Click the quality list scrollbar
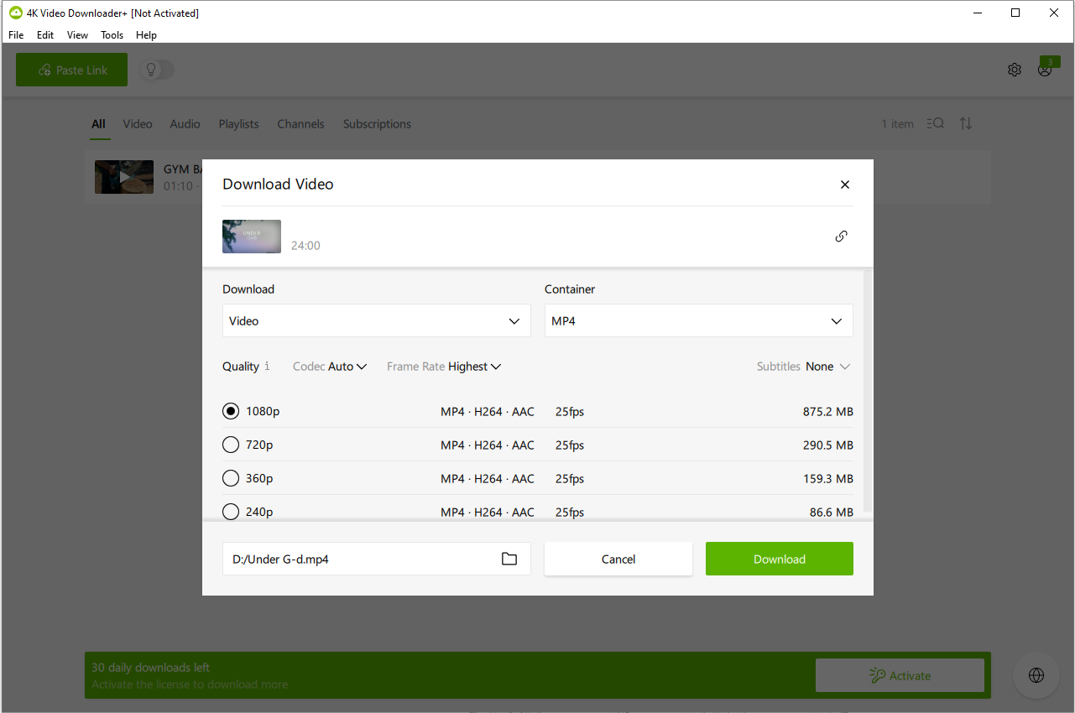 click(x=869, y=392)
